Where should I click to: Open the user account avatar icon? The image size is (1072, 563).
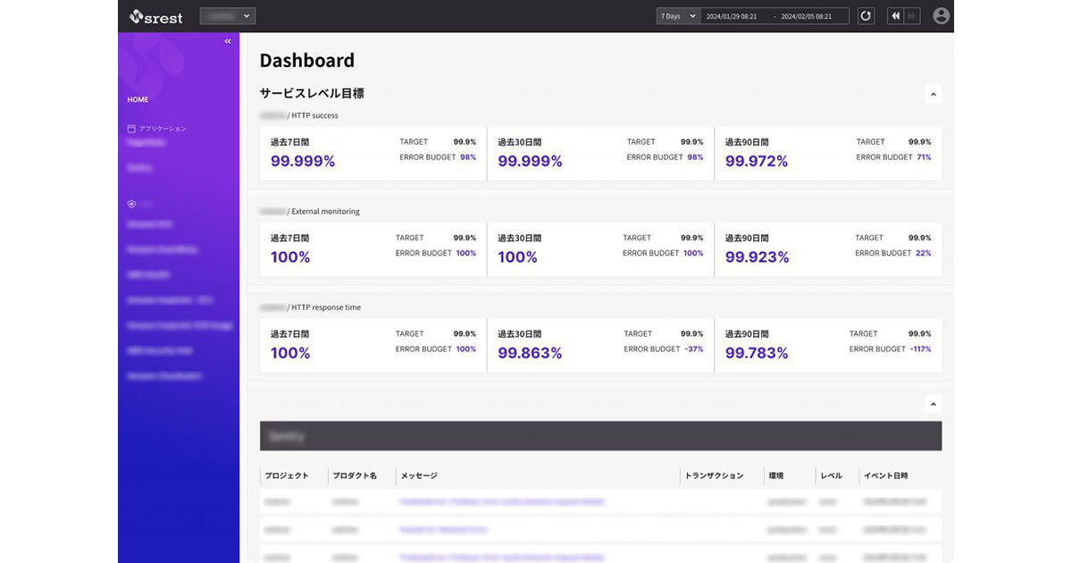[x=941, y=15]
